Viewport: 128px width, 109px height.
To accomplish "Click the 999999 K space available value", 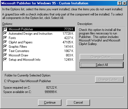I will click(51, 92).
